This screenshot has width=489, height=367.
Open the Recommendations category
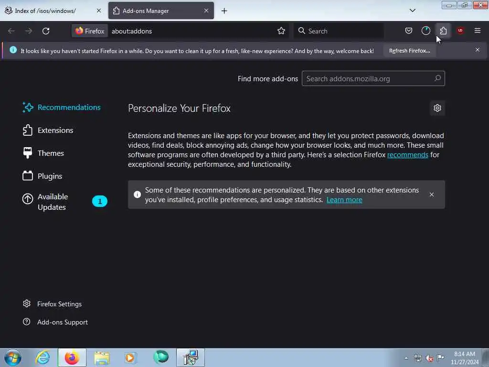[x=62, y=108]
